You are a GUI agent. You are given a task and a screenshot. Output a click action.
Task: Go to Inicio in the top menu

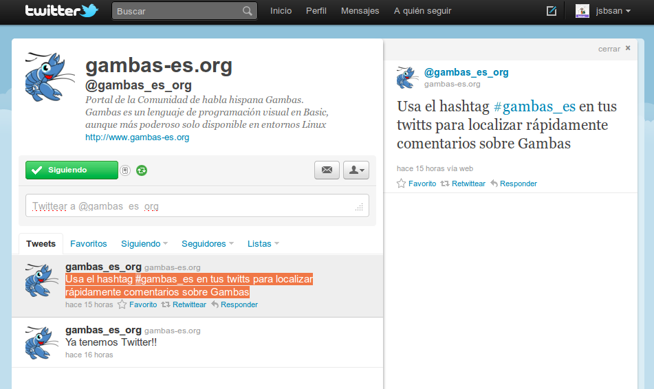click(281, 11)
